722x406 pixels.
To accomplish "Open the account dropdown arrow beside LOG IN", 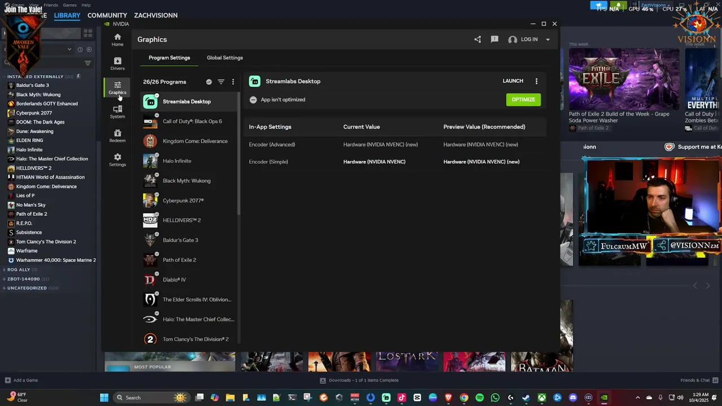I will [x=548, y=39].
